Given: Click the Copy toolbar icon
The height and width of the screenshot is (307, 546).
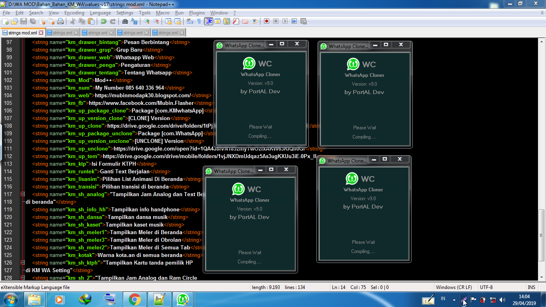Looking at the screenshot, I should (x=82, y=21).
